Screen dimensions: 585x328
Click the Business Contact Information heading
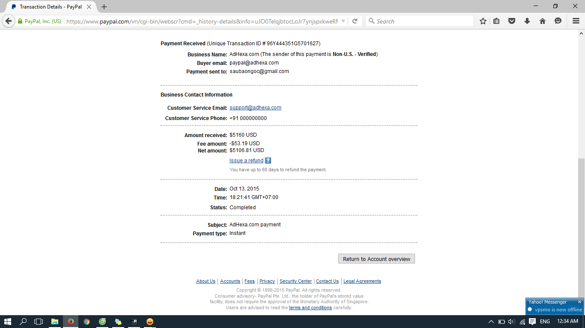pos(197,95)
